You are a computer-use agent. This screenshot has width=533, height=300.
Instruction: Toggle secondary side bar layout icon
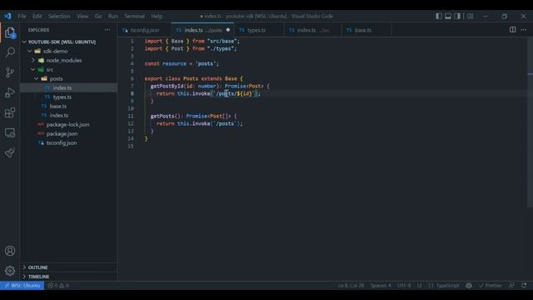click(x=457, y=16)
